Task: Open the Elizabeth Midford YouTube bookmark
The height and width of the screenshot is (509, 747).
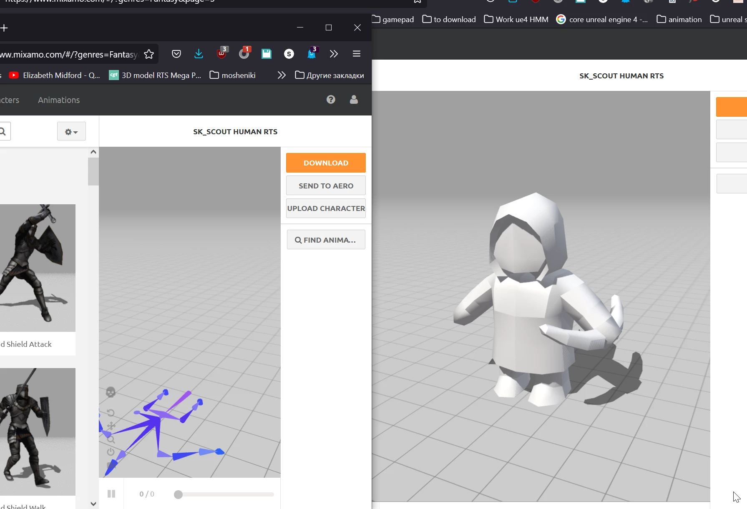Action: click(x=55, y=75)
